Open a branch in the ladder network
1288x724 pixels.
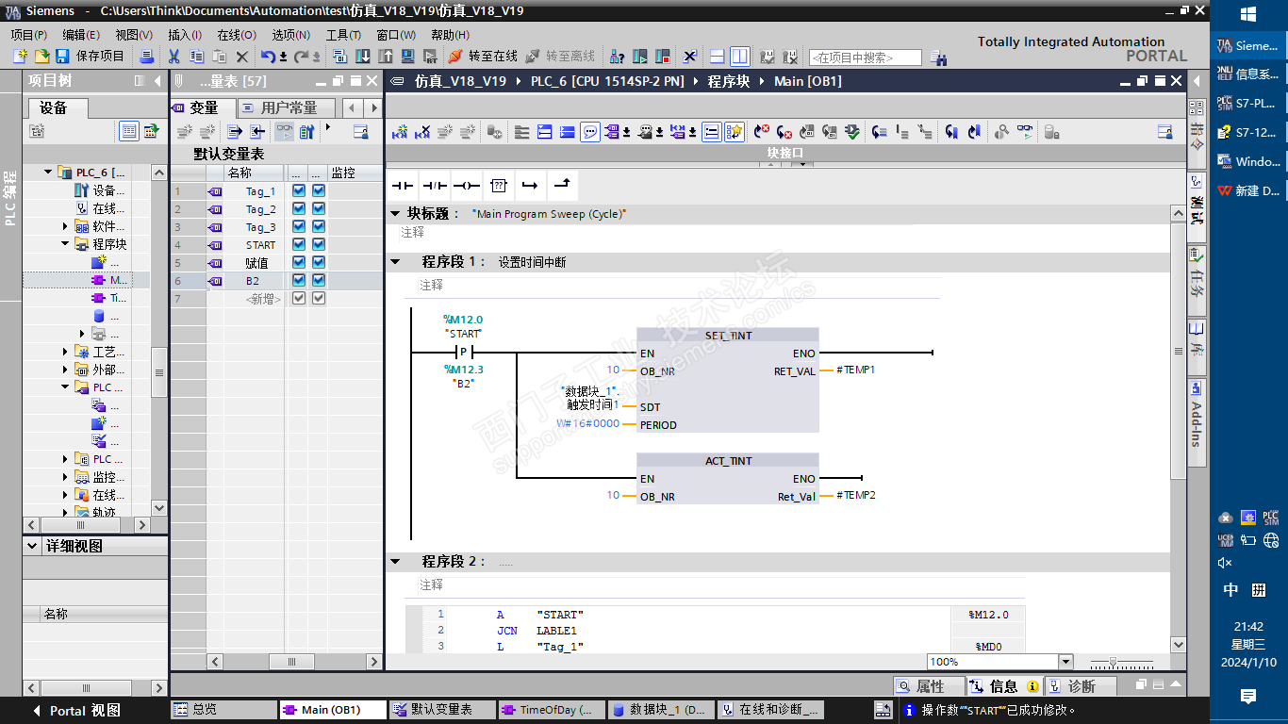(530, 185)
